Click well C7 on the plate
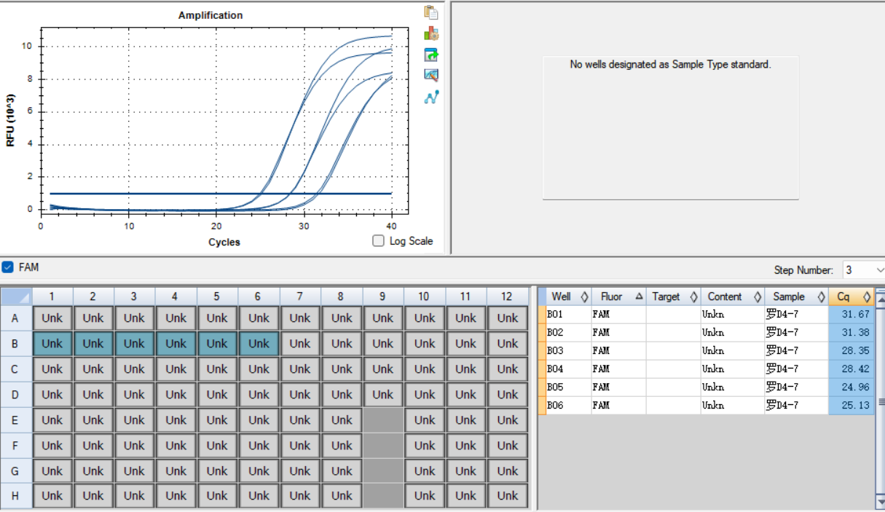Screen dimensions: 885x512 click(300, 369)
